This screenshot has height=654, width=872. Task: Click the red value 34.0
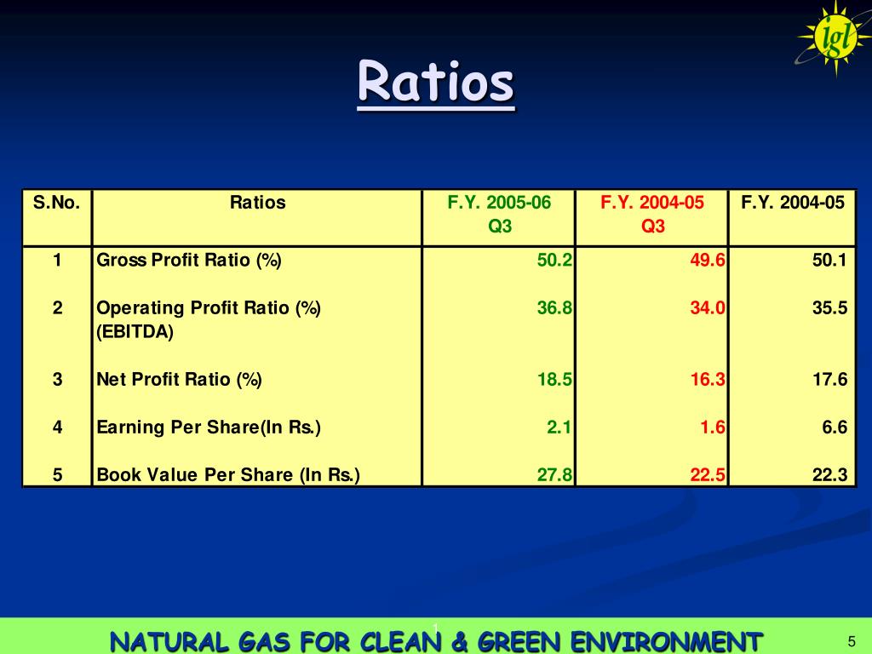(708, 307)
